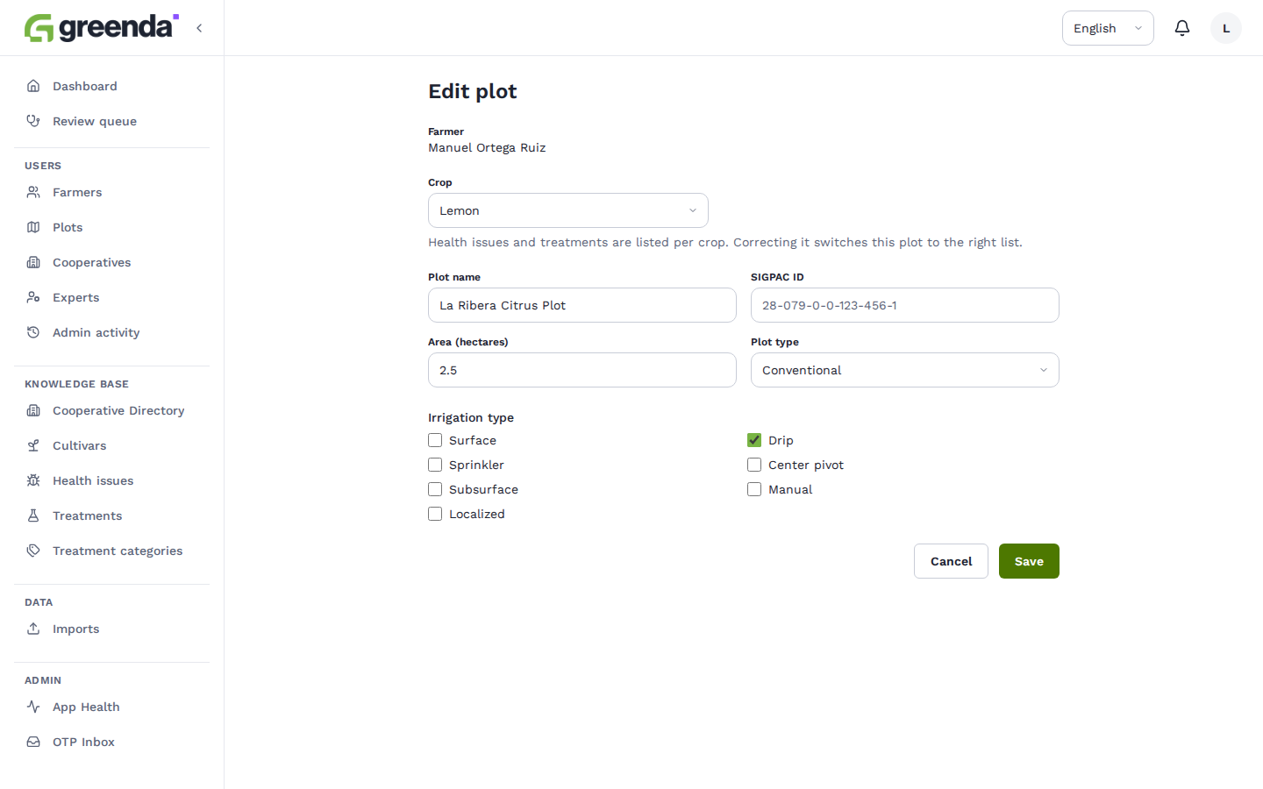This screenshot has height=789, width=1263.
Task: Collapse the sidebar with the chevron arrow
Action: click(199, 28)
